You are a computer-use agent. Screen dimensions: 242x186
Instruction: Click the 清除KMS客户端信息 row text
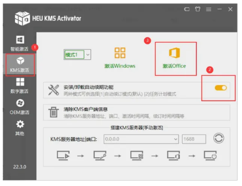click(x=86, y=109)
